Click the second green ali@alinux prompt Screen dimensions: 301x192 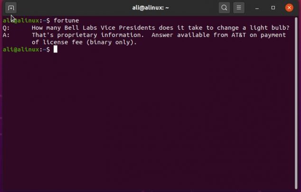tap(21, 50)
